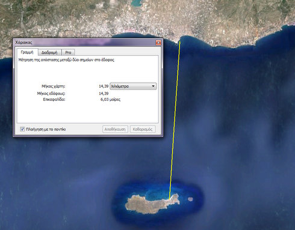Click the Επικεφαλίδα: label

(54, 100)
